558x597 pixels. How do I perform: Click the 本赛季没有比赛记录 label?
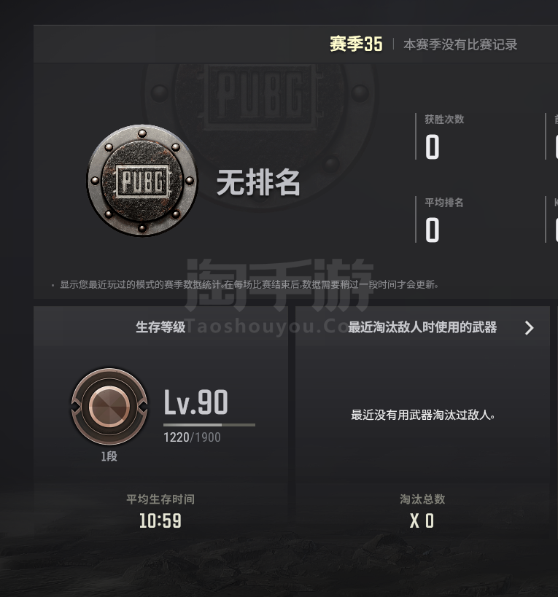[x=460, y=44]
